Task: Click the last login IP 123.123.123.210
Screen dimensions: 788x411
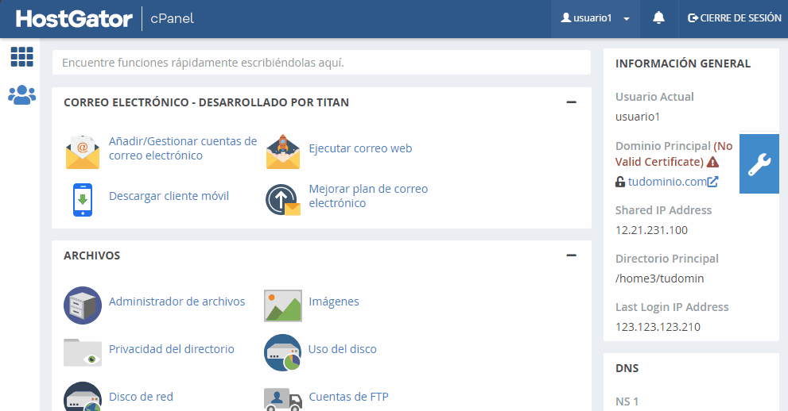Action: [658, 327]
